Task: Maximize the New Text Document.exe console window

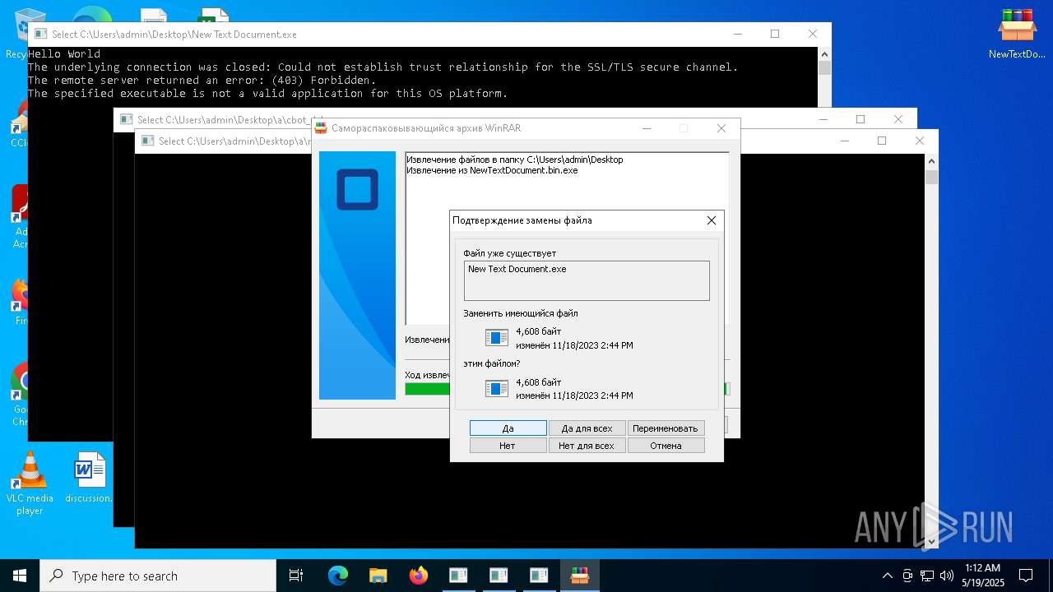Action: pos(775,34)
